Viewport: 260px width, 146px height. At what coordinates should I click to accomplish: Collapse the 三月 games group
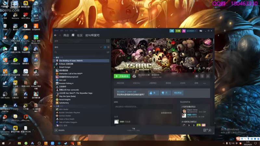(54, 106)
